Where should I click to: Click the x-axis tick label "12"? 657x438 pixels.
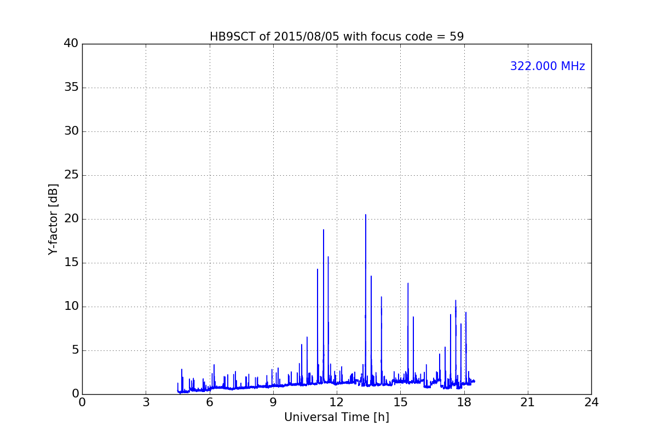(x=337, y=402)
